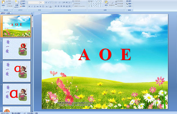Set paragraph alignment to center
The width and height of the screenshot is (177, 114).
pyautogui.click(x=58, y=6)
